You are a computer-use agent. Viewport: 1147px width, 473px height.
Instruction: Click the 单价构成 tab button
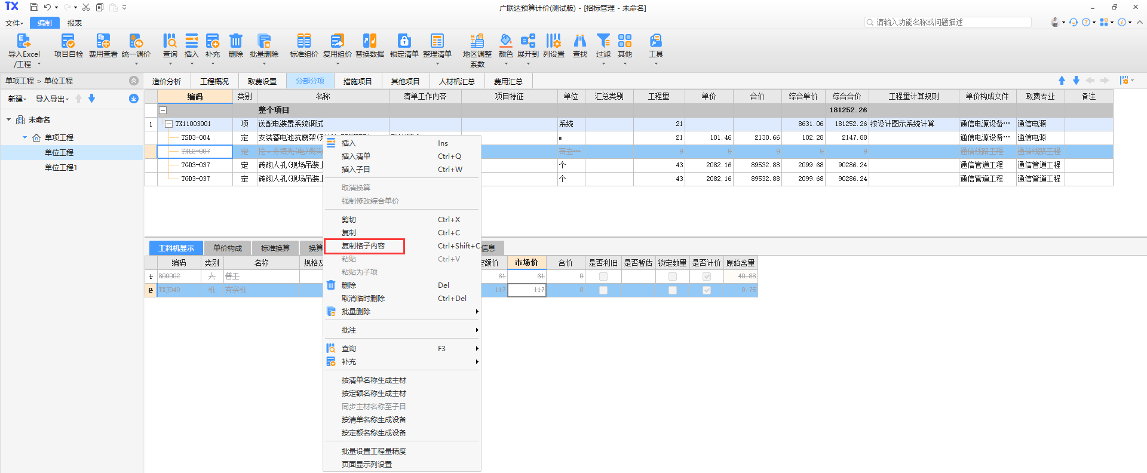point(228,248)
